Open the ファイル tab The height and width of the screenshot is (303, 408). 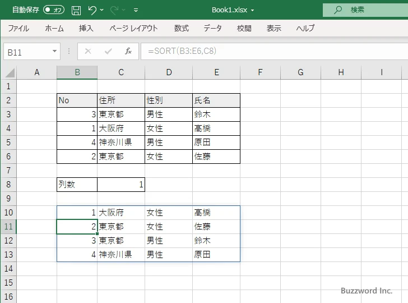click(x=18, y=28)
